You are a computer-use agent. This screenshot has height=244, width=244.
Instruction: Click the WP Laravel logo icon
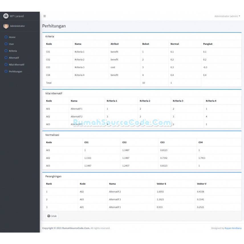click(6, 16)
